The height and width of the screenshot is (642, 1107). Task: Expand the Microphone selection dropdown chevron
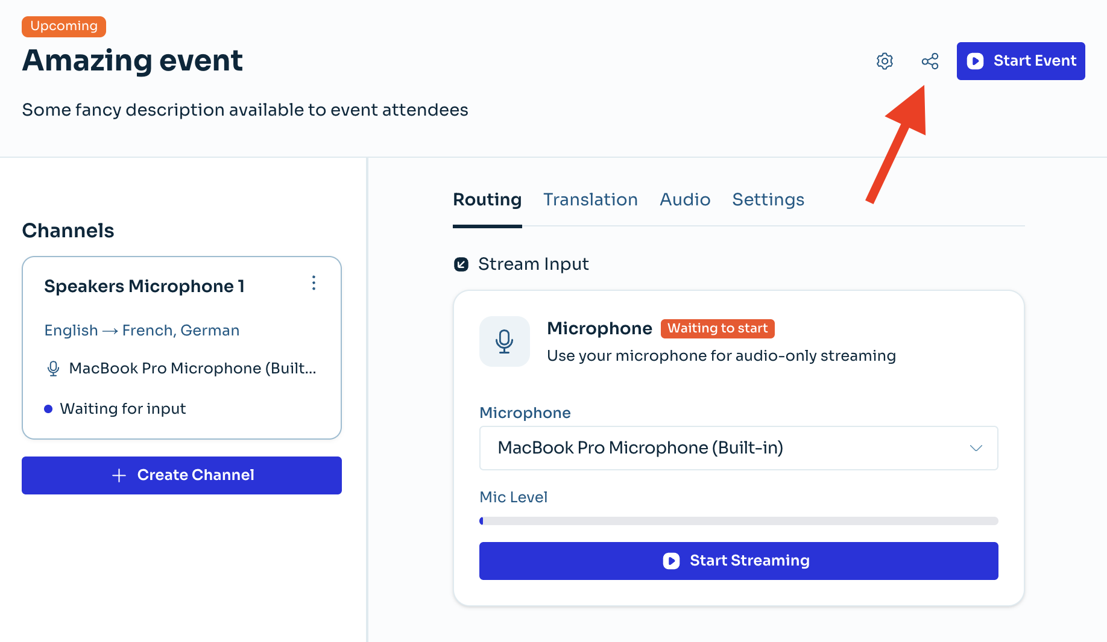coord(976,448)
